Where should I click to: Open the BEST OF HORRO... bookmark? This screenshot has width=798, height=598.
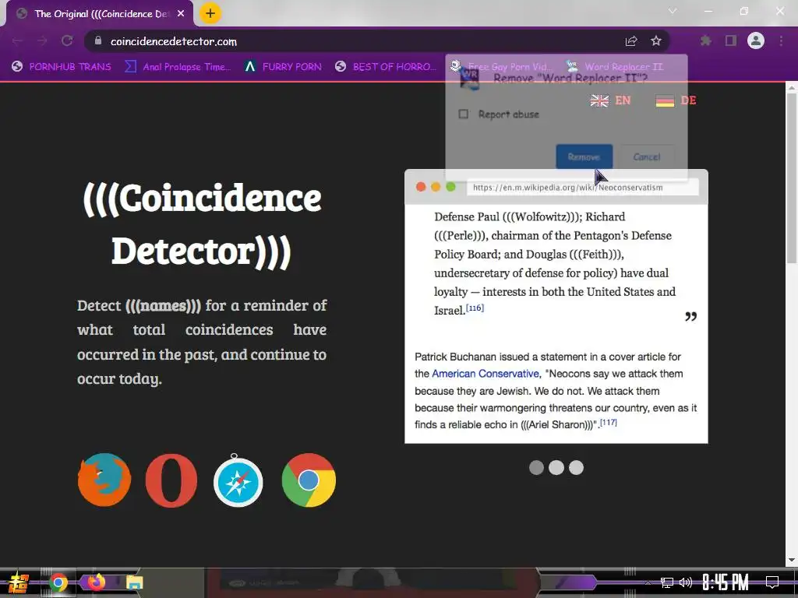click(x=386, y=67)
